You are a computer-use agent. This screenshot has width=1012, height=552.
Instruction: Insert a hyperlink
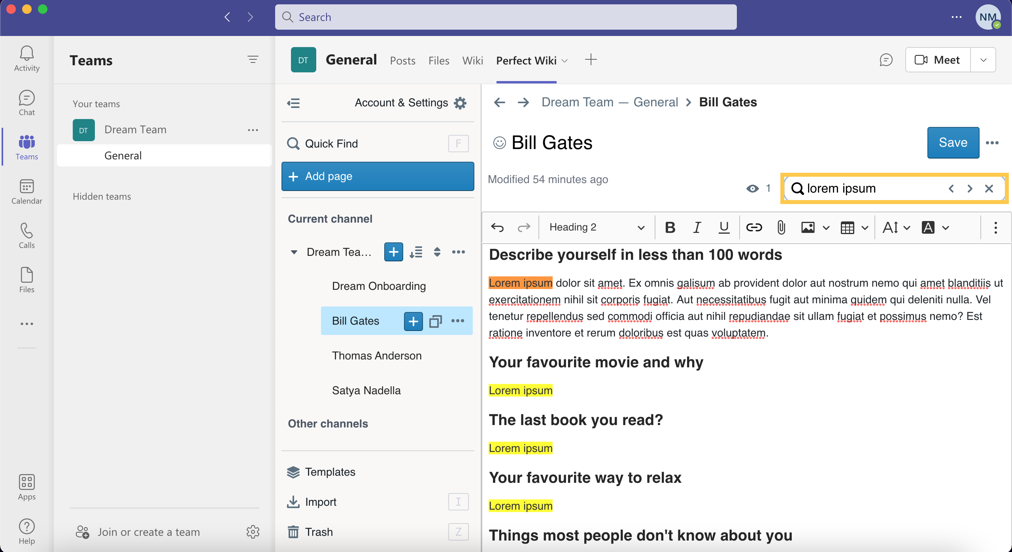click(x=753, y=227)
